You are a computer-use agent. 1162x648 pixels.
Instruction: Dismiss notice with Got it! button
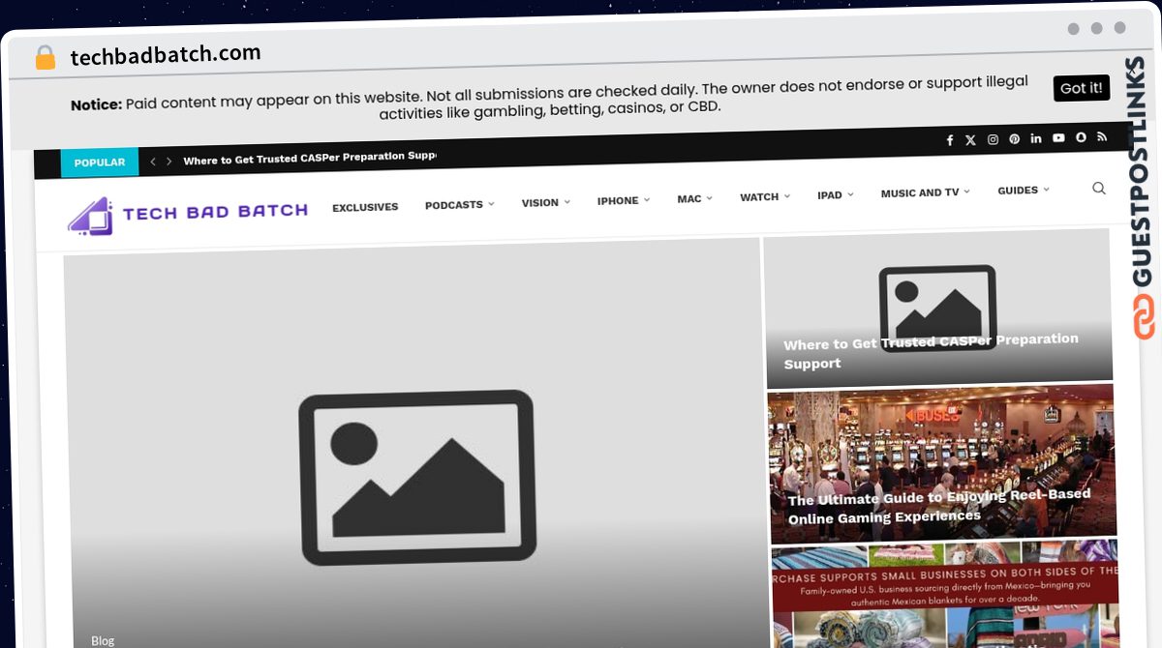pos(1081,88)
